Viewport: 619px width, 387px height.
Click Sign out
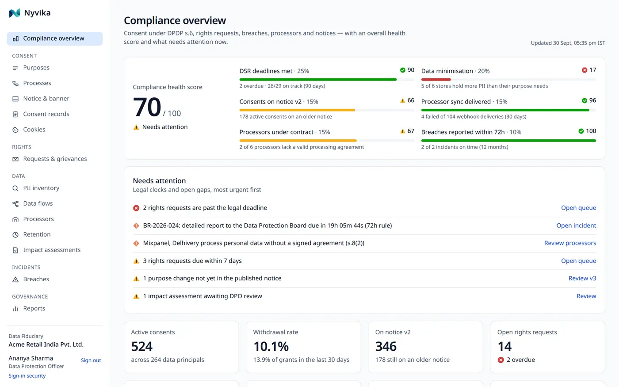tap(91, 360)
